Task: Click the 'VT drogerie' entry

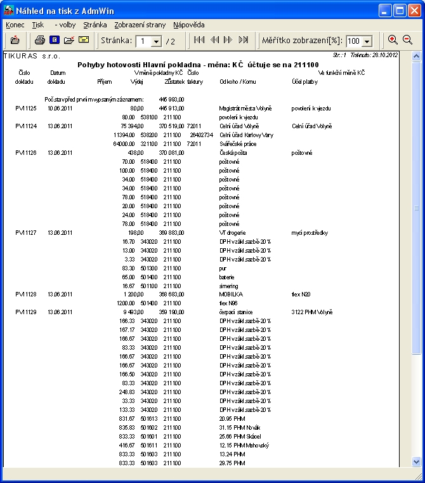Action: pyautogui.click(x=233, y=233)
